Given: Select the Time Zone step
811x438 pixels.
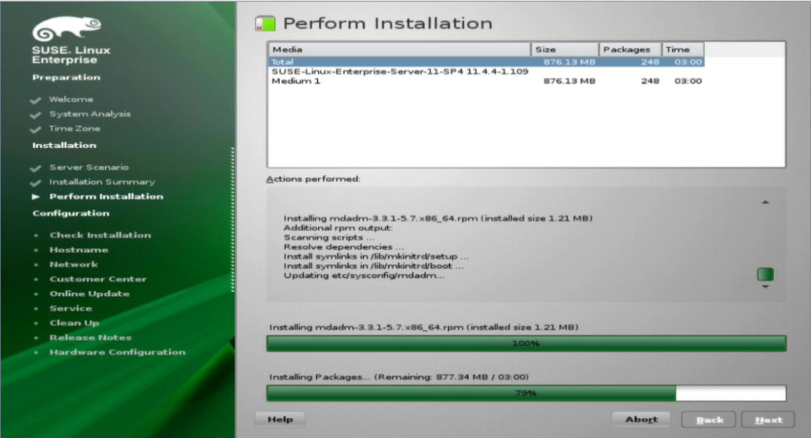Looking at the screenshot, I should [74, 129].
